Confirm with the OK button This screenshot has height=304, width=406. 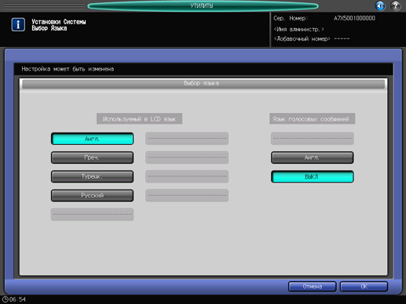click(x=364, y=287)
